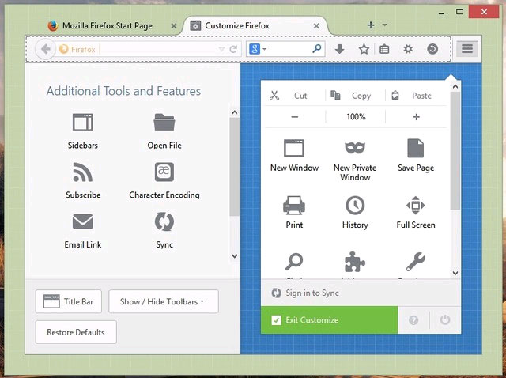Open a new tab with plus button
The height and width of the screenshot is (378, 506).
click(371, 25)
